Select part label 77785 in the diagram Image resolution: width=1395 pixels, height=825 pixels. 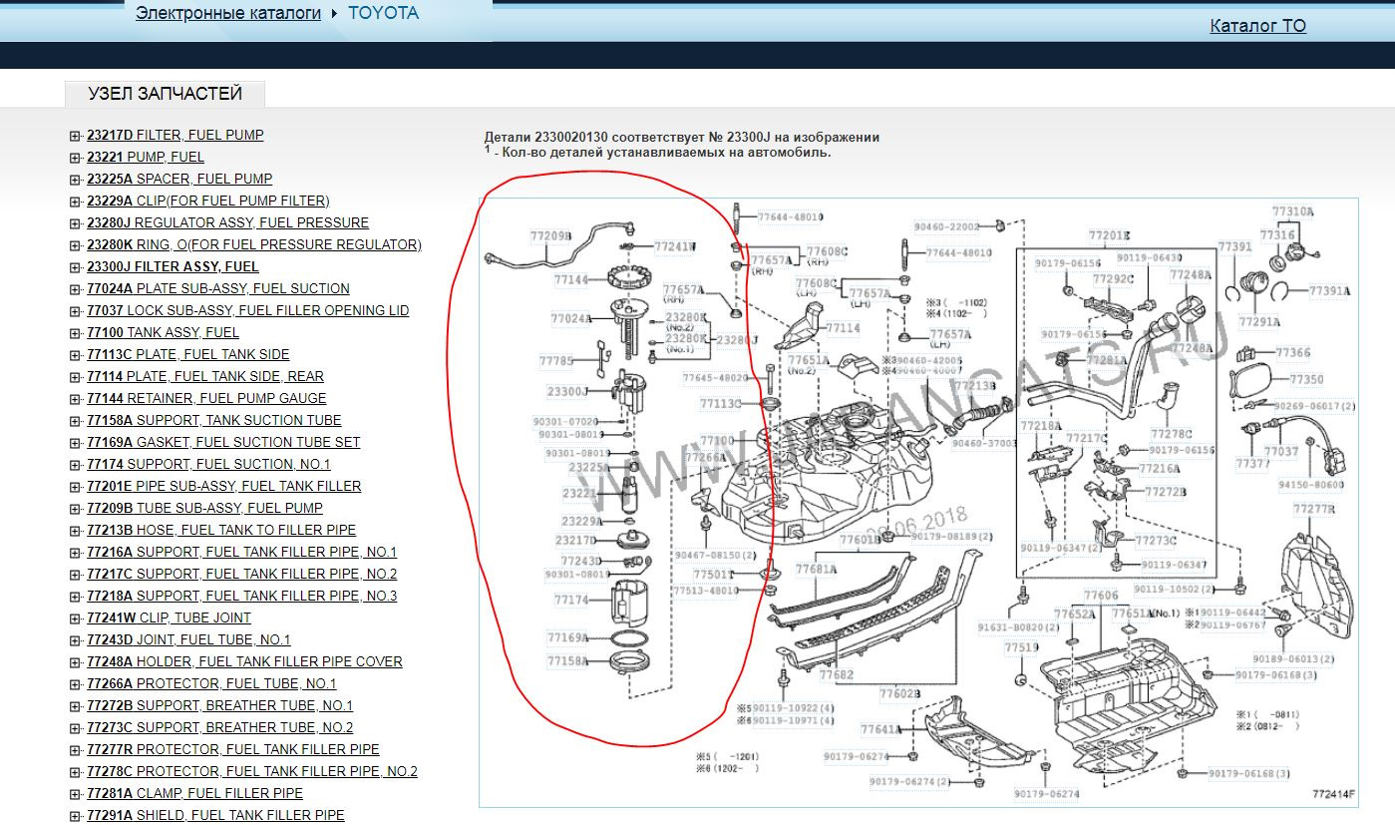pyautogui.click(x=556, y=361)
